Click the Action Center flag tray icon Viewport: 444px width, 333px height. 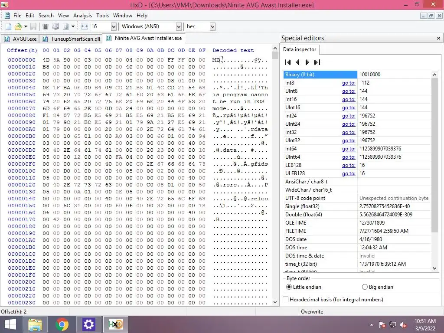382,325
